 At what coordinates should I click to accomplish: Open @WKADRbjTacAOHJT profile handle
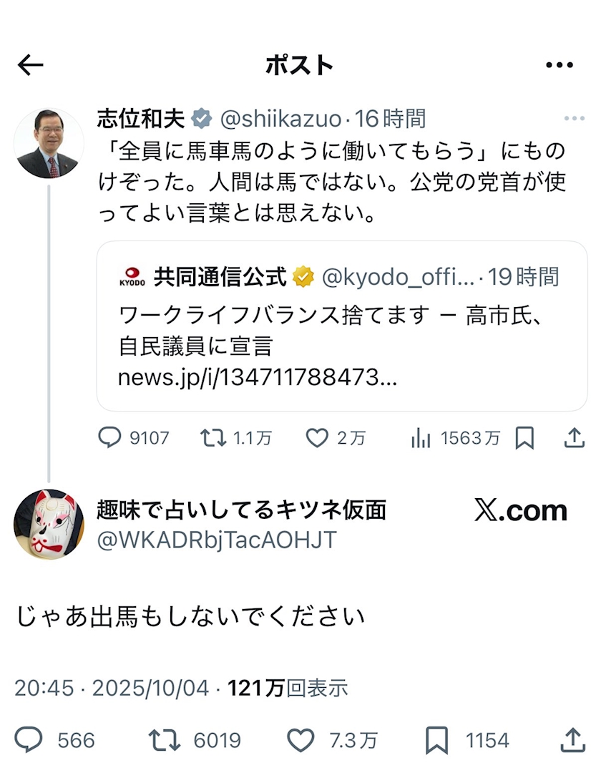pos(217,540)
